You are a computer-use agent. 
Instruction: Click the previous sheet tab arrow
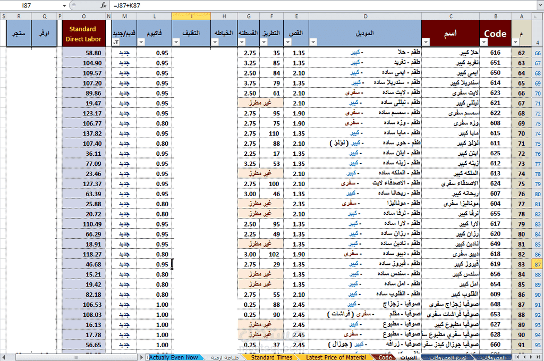(x=524, y=357)
